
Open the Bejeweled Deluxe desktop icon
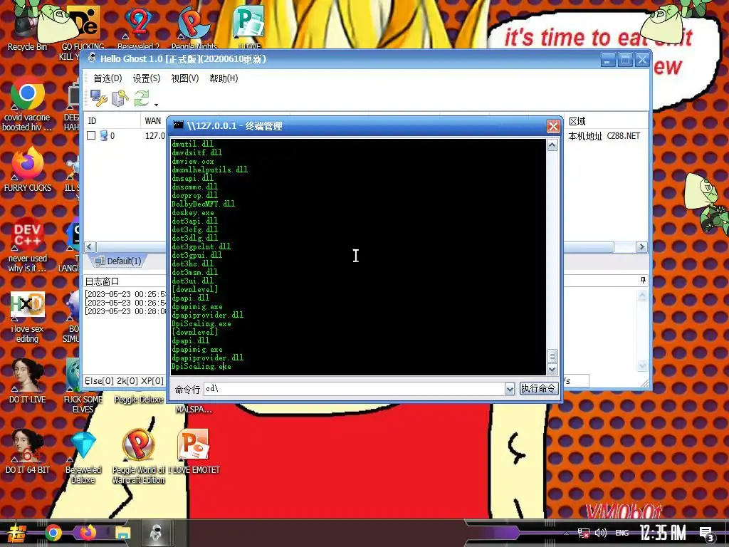(83, 457)
